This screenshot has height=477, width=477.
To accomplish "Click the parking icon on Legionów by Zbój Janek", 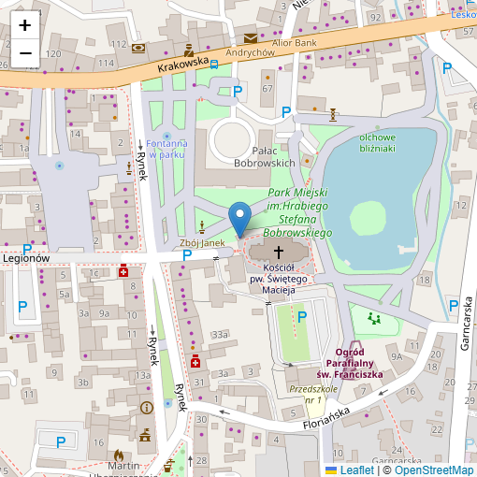I will pos(187,255).
